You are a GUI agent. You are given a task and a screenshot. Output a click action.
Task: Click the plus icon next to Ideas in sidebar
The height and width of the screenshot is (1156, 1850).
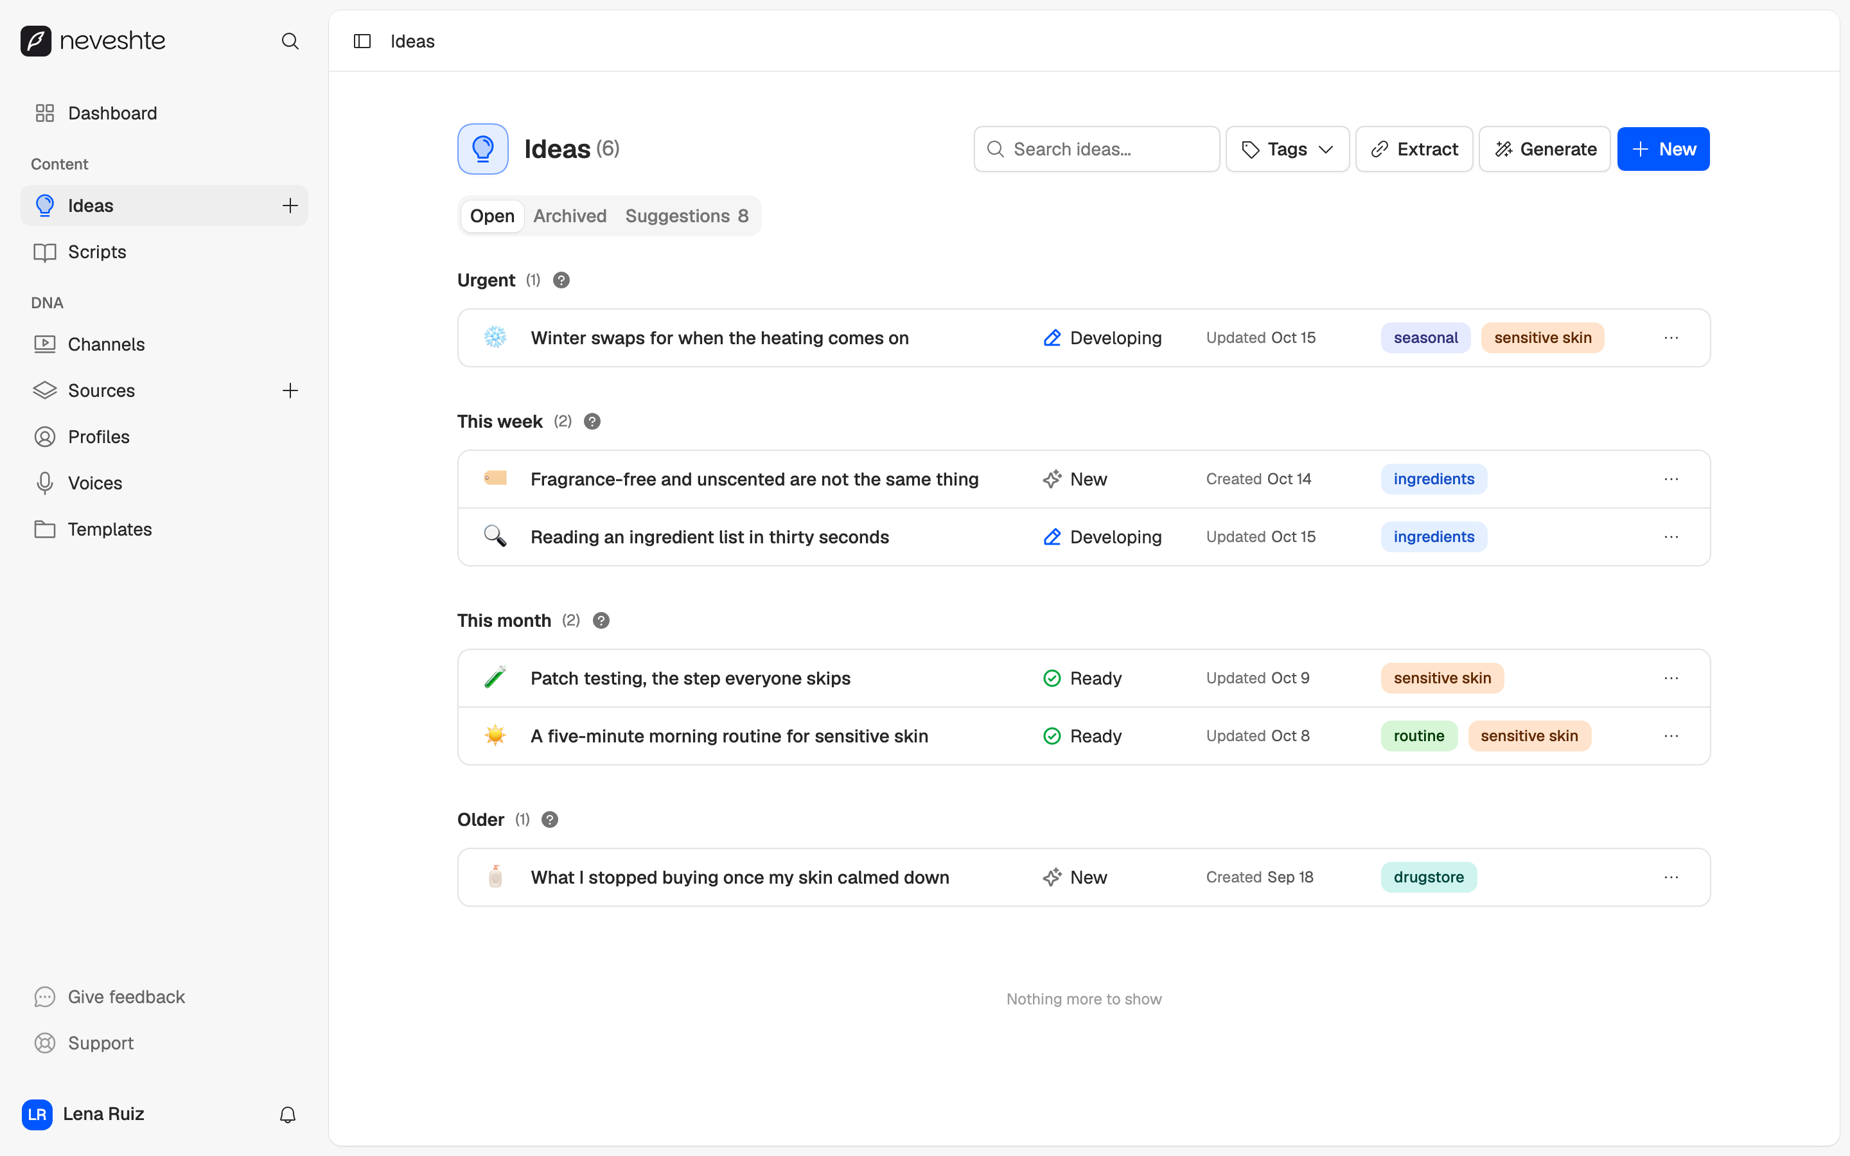(290, 206)
